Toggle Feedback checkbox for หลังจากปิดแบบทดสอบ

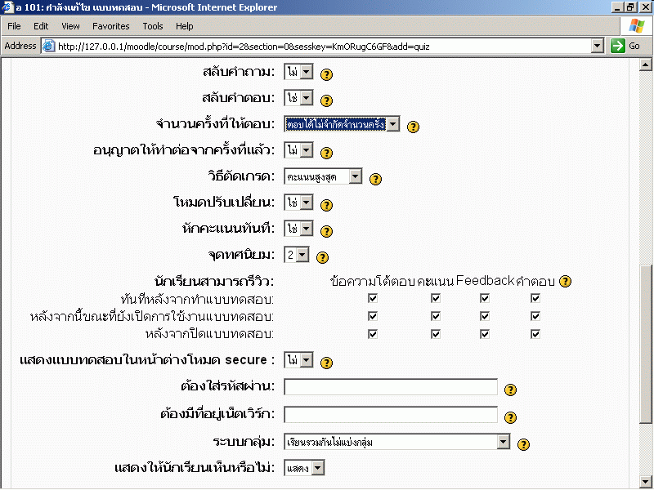485,333
